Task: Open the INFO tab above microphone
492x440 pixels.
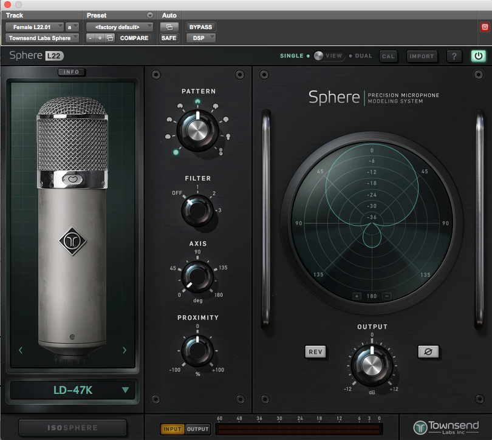Action: (x=72, y=72)
